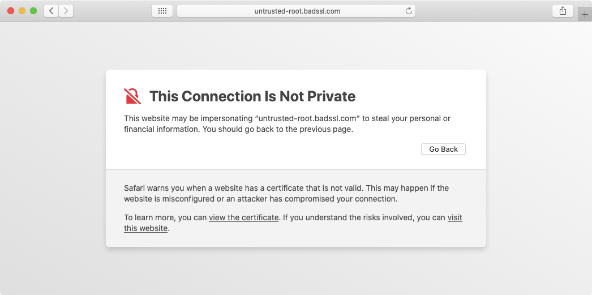Click the "To learn more" sentence text
This screenshot has width=592, height=295.
tap(165, 217)
